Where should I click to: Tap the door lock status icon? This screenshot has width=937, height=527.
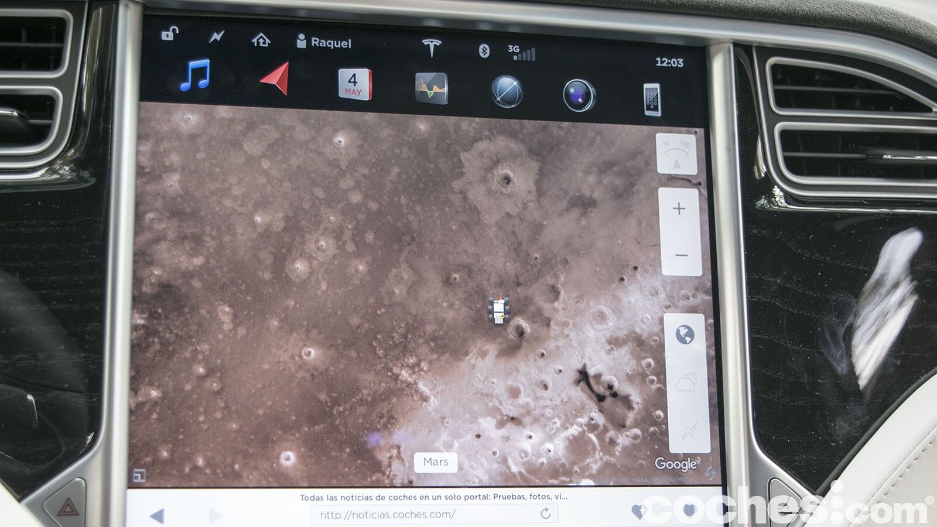(169, 35)
